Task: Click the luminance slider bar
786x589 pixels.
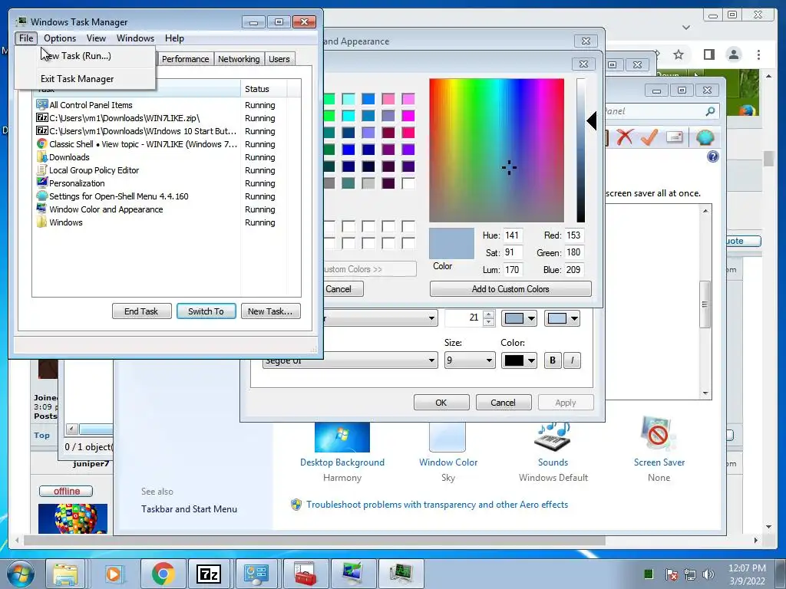Action: click(580, 150)
